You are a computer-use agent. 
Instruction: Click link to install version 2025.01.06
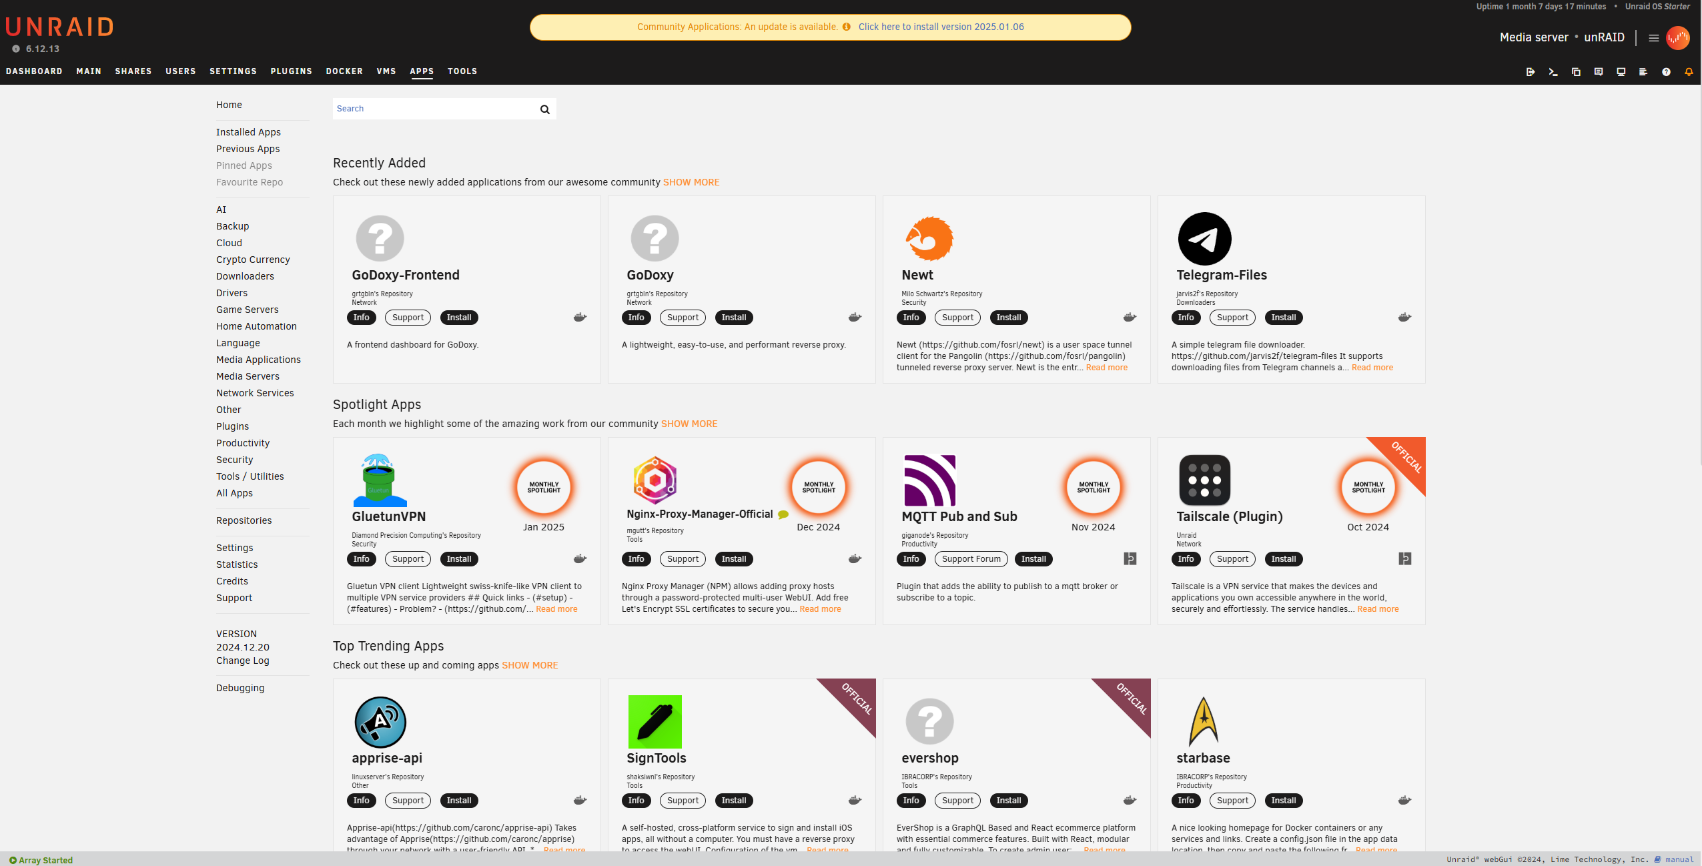[x=941, y=27]
